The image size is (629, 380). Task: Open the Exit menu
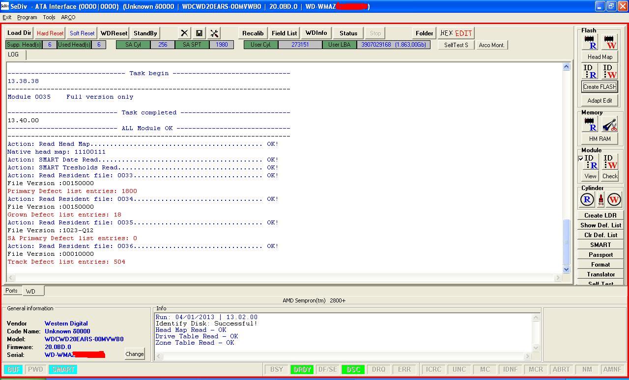[7, 17]
